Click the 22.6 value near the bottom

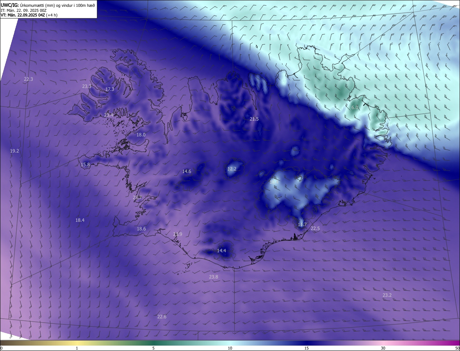coord(162,317)
